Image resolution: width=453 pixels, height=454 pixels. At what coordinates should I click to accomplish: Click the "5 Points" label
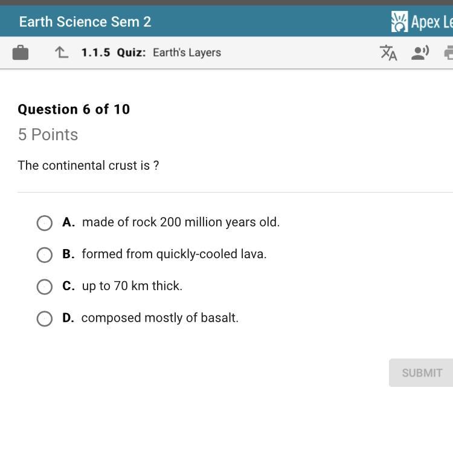pyautogui.click(x=48, y=135)
